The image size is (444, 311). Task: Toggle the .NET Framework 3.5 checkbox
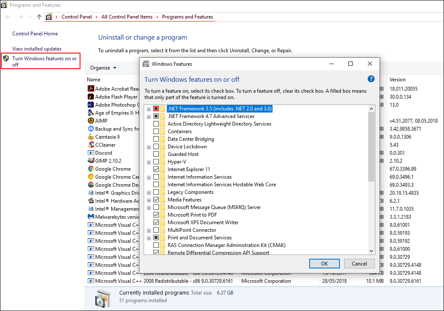point(156,108)
